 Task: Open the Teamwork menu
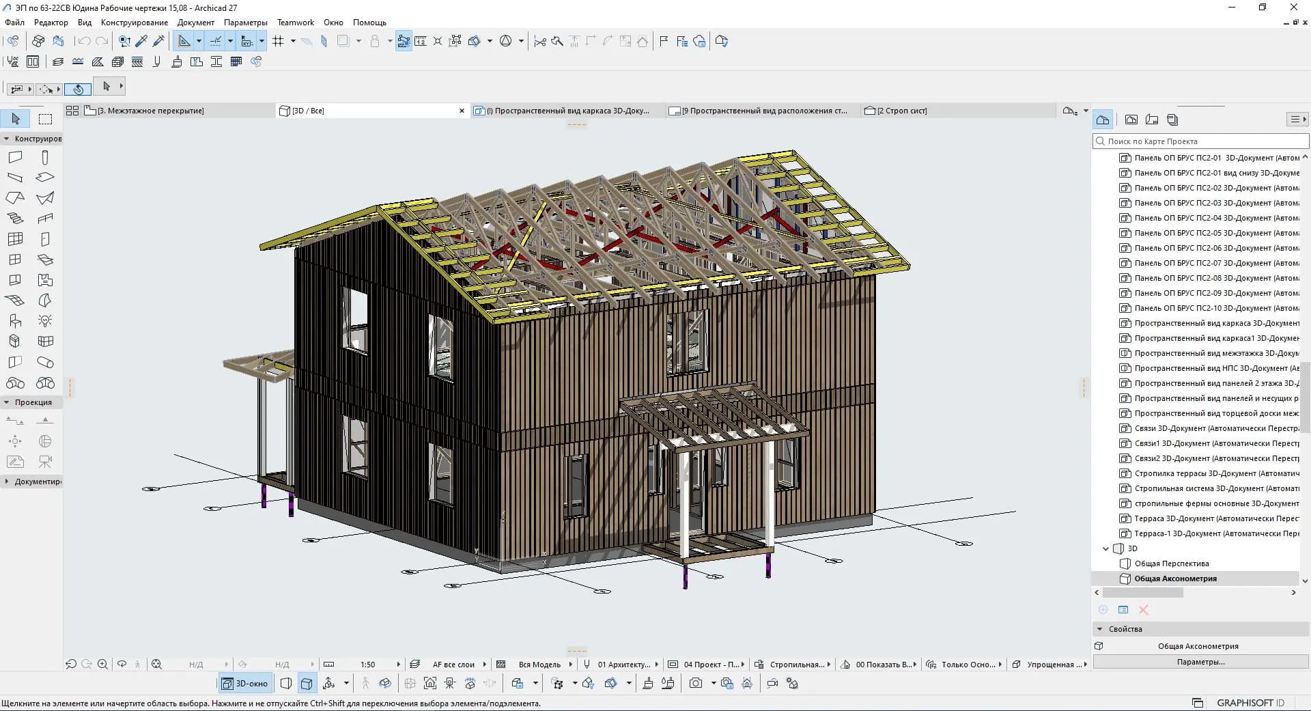tap(296, 23)
